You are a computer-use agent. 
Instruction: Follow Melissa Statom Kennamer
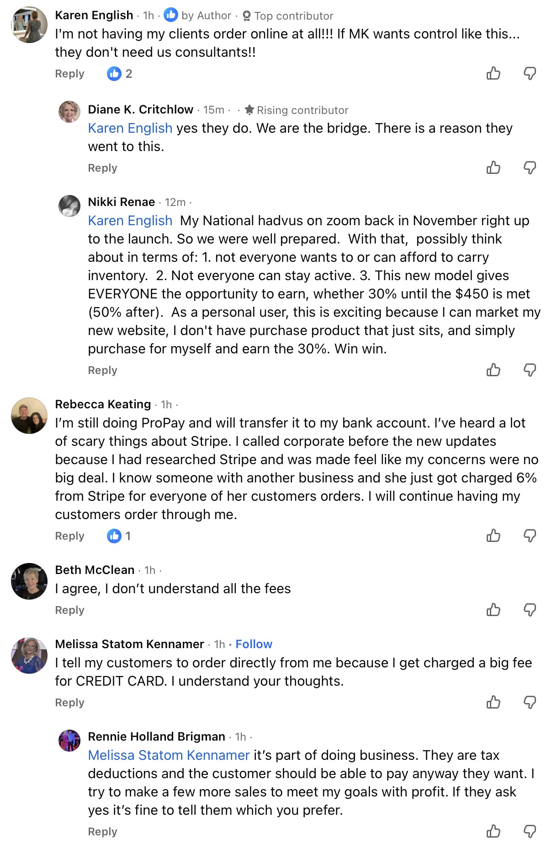(x=254, y=644)
